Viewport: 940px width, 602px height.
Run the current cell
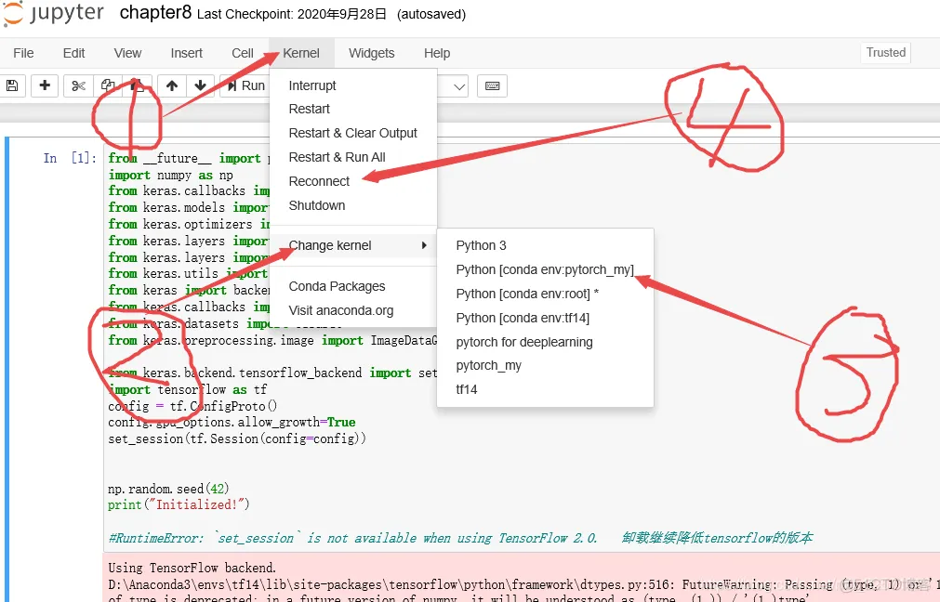click(245, 85)
